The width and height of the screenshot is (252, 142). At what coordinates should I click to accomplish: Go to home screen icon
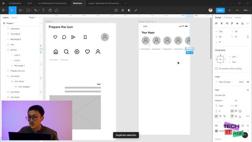tap(4, 3)
